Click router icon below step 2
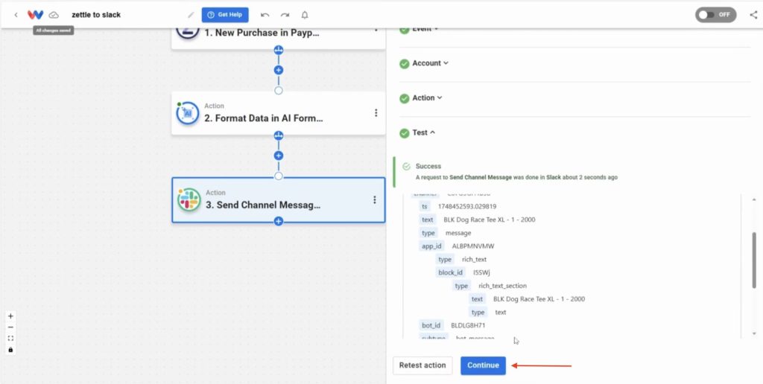 (279, 135)
